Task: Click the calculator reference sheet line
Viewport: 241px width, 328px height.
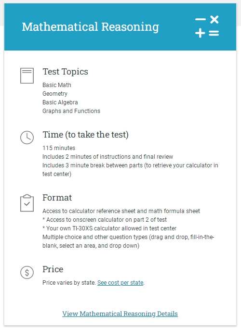Action: click(x=121, y=211)
